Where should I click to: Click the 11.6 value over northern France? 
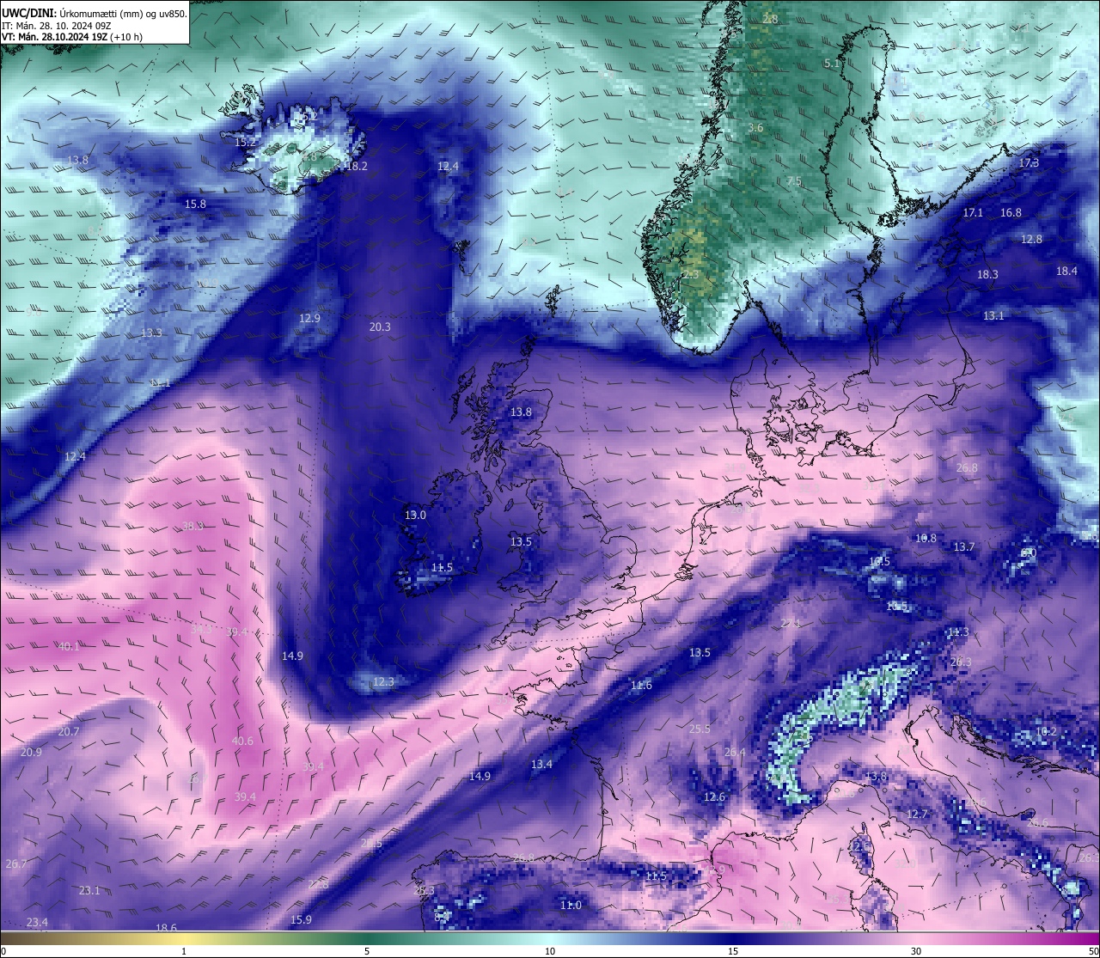tap(641, 685)
